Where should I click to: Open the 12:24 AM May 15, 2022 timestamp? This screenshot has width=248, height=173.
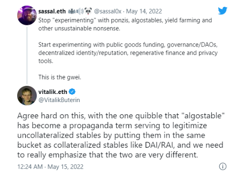(50, 167)
